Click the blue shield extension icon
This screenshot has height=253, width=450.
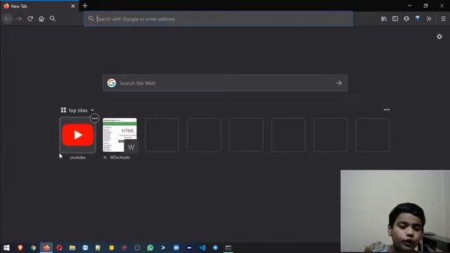[418, 19]
